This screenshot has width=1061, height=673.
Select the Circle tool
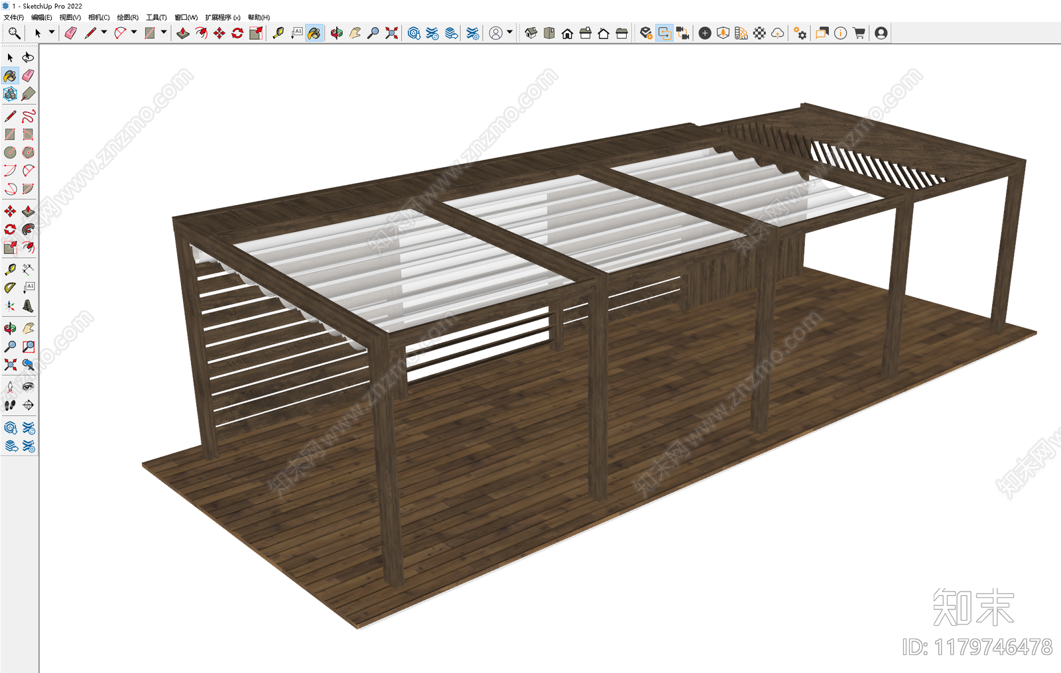pos(10,153)
